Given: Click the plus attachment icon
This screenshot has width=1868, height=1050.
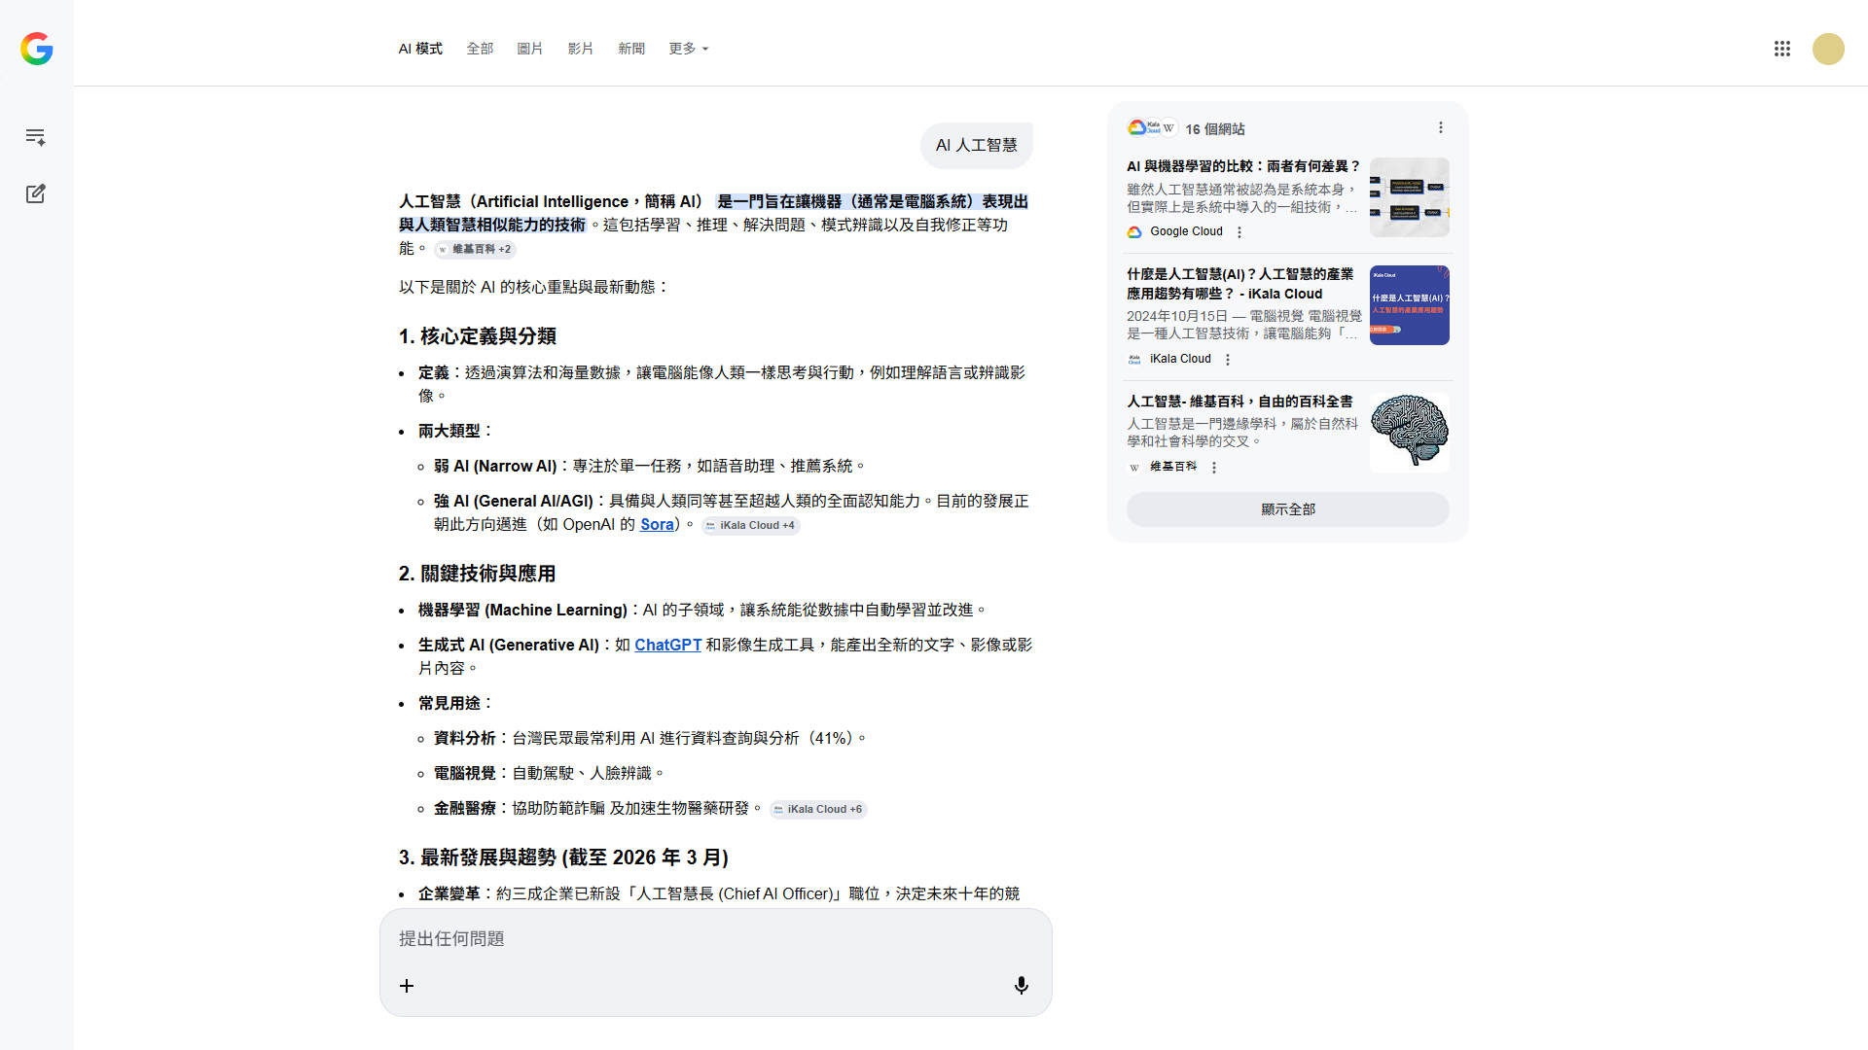Looking at the screenshot, I should coord(407,986).
